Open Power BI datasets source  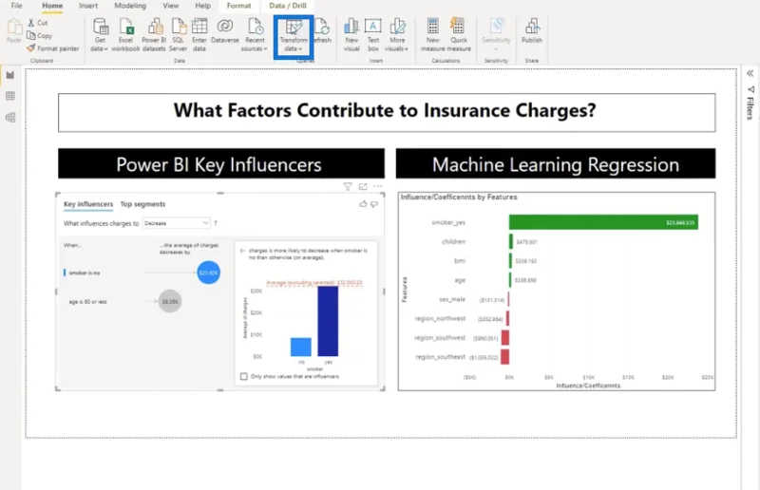tap(154, 34)
